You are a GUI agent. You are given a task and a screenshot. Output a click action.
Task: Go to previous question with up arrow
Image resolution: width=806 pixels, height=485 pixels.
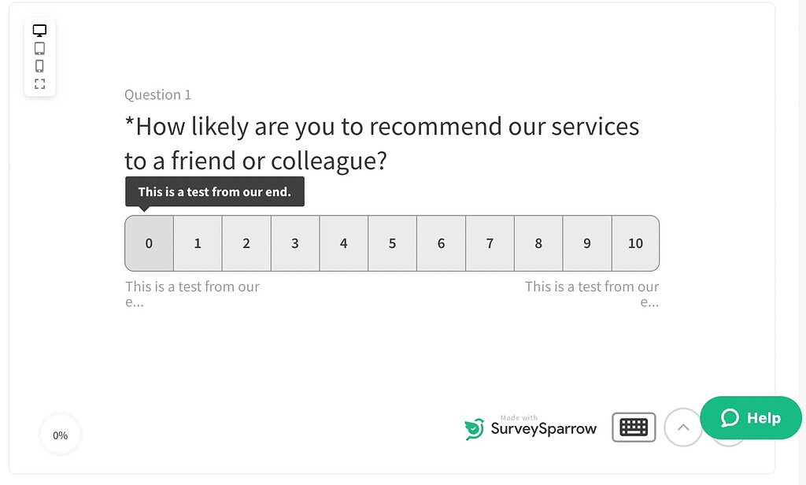[x=683, y=428]
